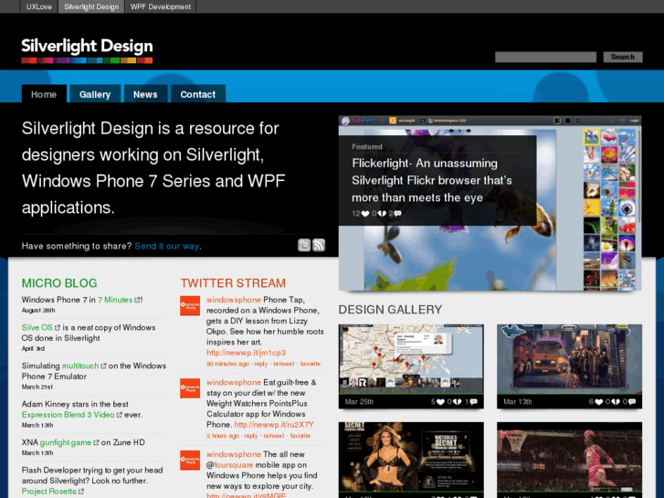This screenshot has width=664, height=498.
Task: Click the MICRO BLOG heading
Action: (x=59, y=283)
